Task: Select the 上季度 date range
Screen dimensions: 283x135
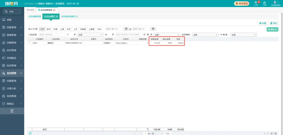Action: tap(91, 29)
